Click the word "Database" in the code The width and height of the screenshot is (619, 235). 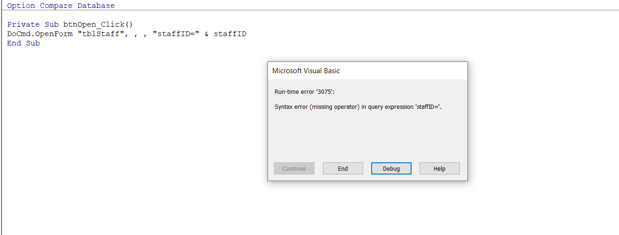pyautogui.click(x=96, y=6)
